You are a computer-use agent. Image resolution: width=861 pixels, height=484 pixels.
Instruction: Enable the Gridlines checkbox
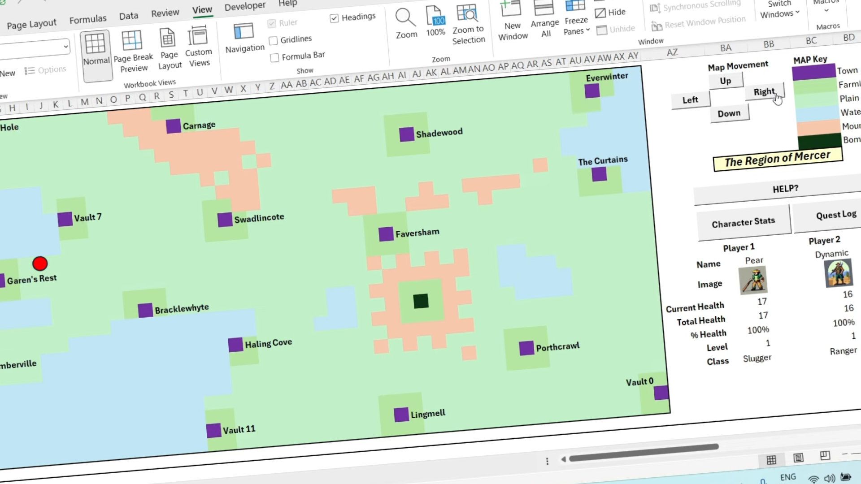coord(274,40)
